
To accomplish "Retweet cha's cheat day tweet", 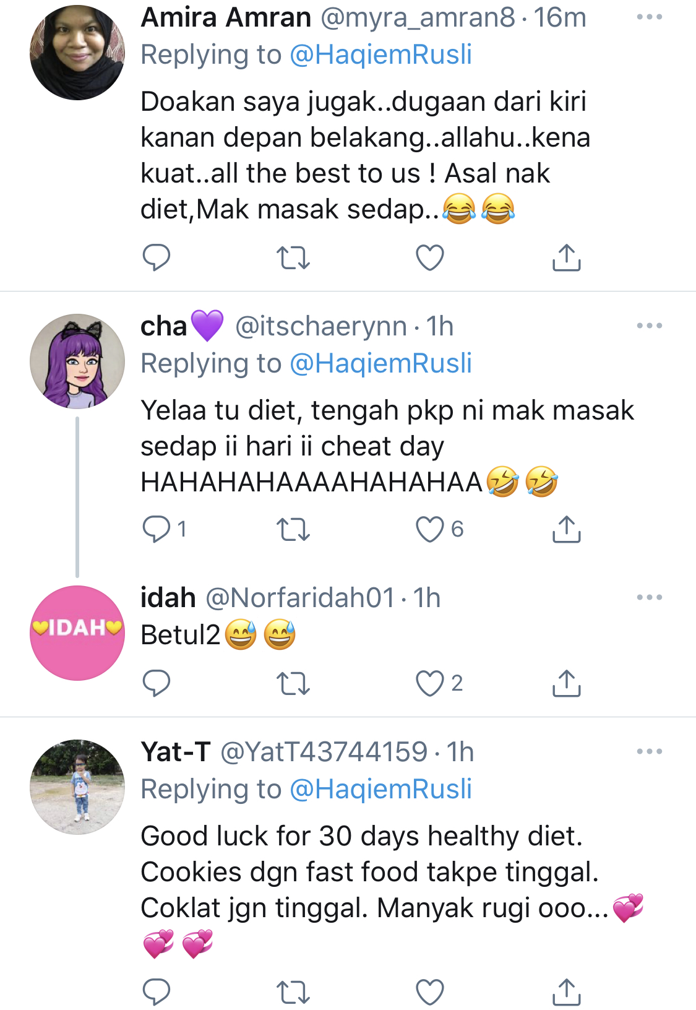I will [x=293, y=530].
